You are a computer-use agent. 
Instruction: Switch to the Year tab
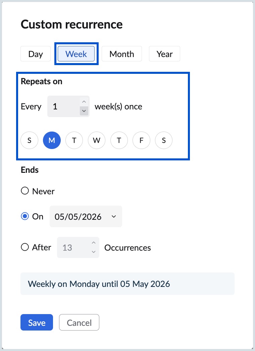(164, 54)
